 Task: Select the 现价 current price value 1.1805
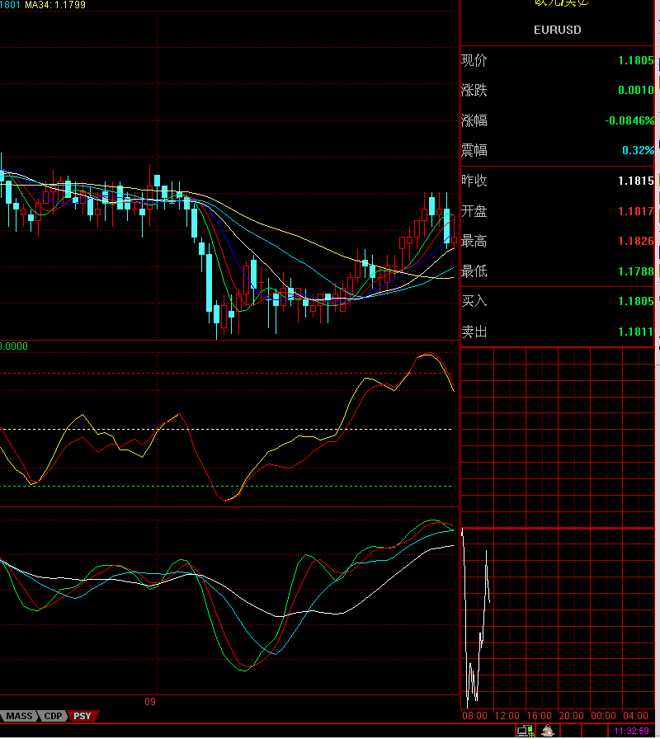pos(635,60)
